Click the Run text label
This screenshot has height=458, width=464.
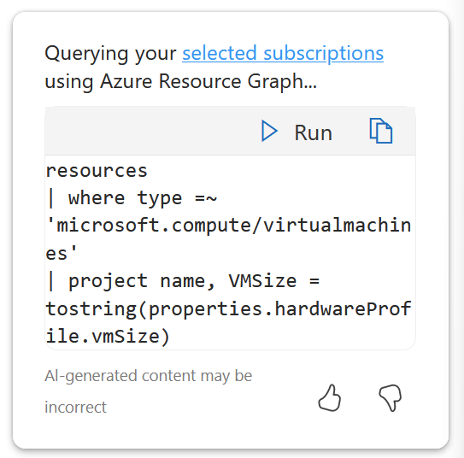313,132
